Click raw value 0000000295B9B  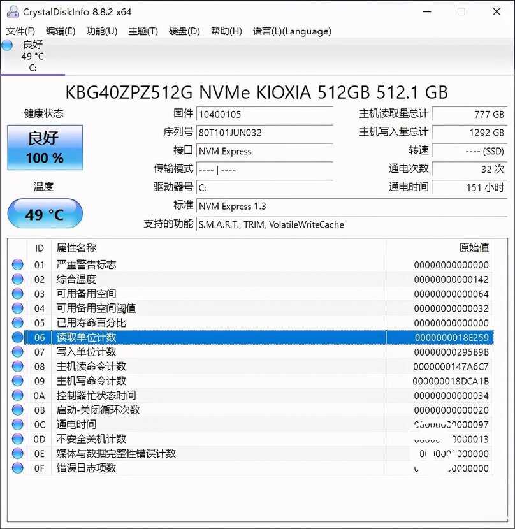click(x=451, y=352)
